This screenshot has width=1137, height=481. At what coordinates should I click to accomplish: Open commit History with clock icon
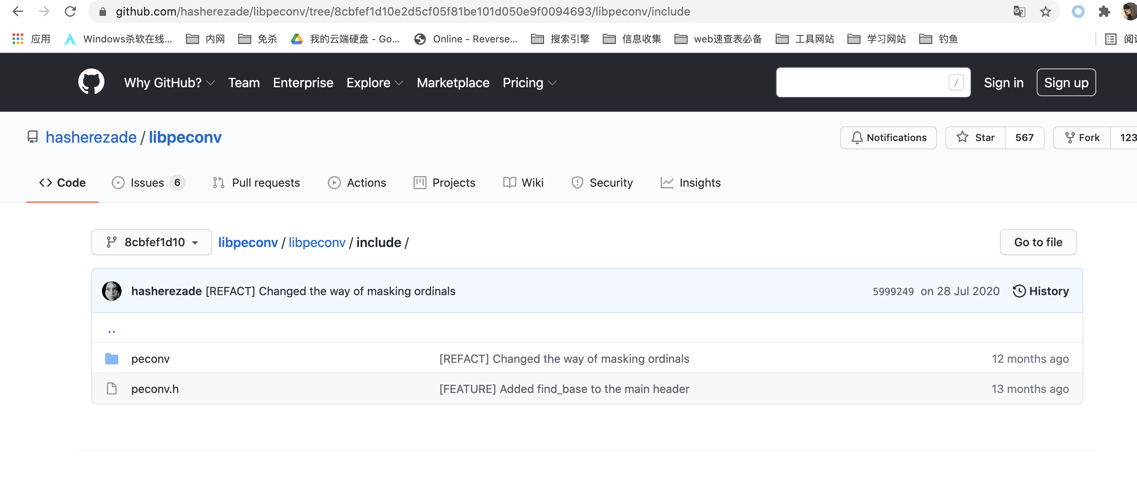coord(1041,291)
